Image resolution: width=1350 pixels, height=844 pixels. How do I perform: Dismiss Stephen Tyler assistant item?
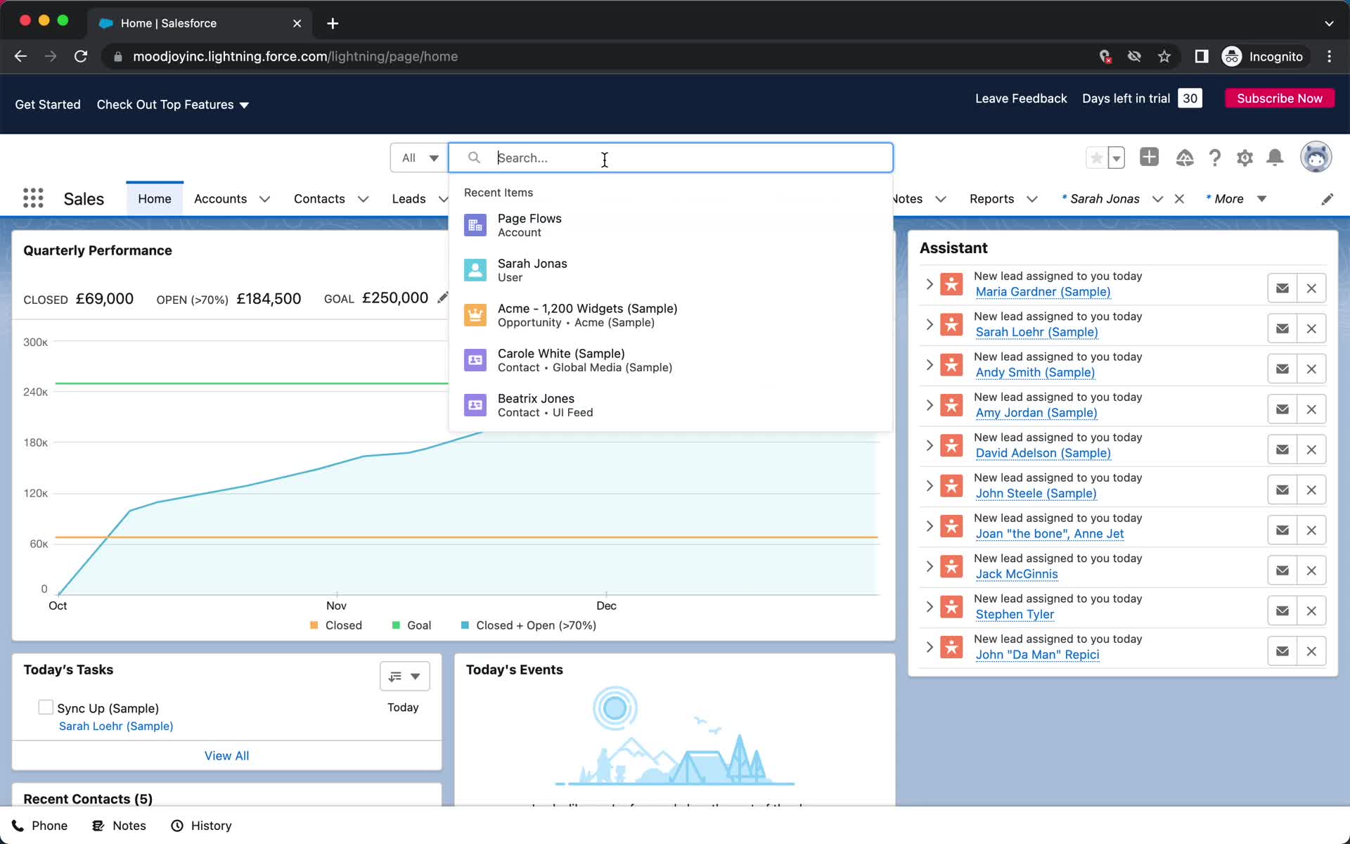(1311, 610)
